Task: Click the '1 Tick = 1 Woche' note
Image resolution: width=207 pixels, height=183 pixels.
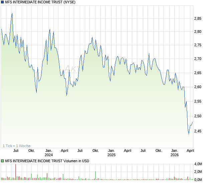Action: click(16, 146)
